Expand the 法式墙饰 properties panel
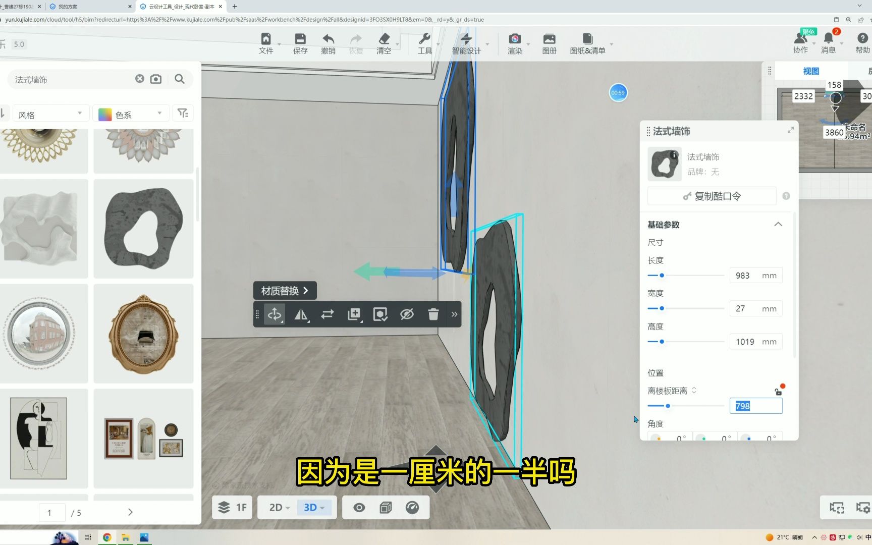Image resolution: width=872 pixels, height=545 pixels. tap(790, 130)
